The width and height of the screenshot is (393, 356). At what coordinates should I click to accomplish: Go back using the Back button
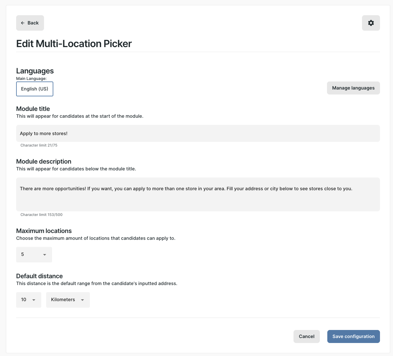click(30, 23)
